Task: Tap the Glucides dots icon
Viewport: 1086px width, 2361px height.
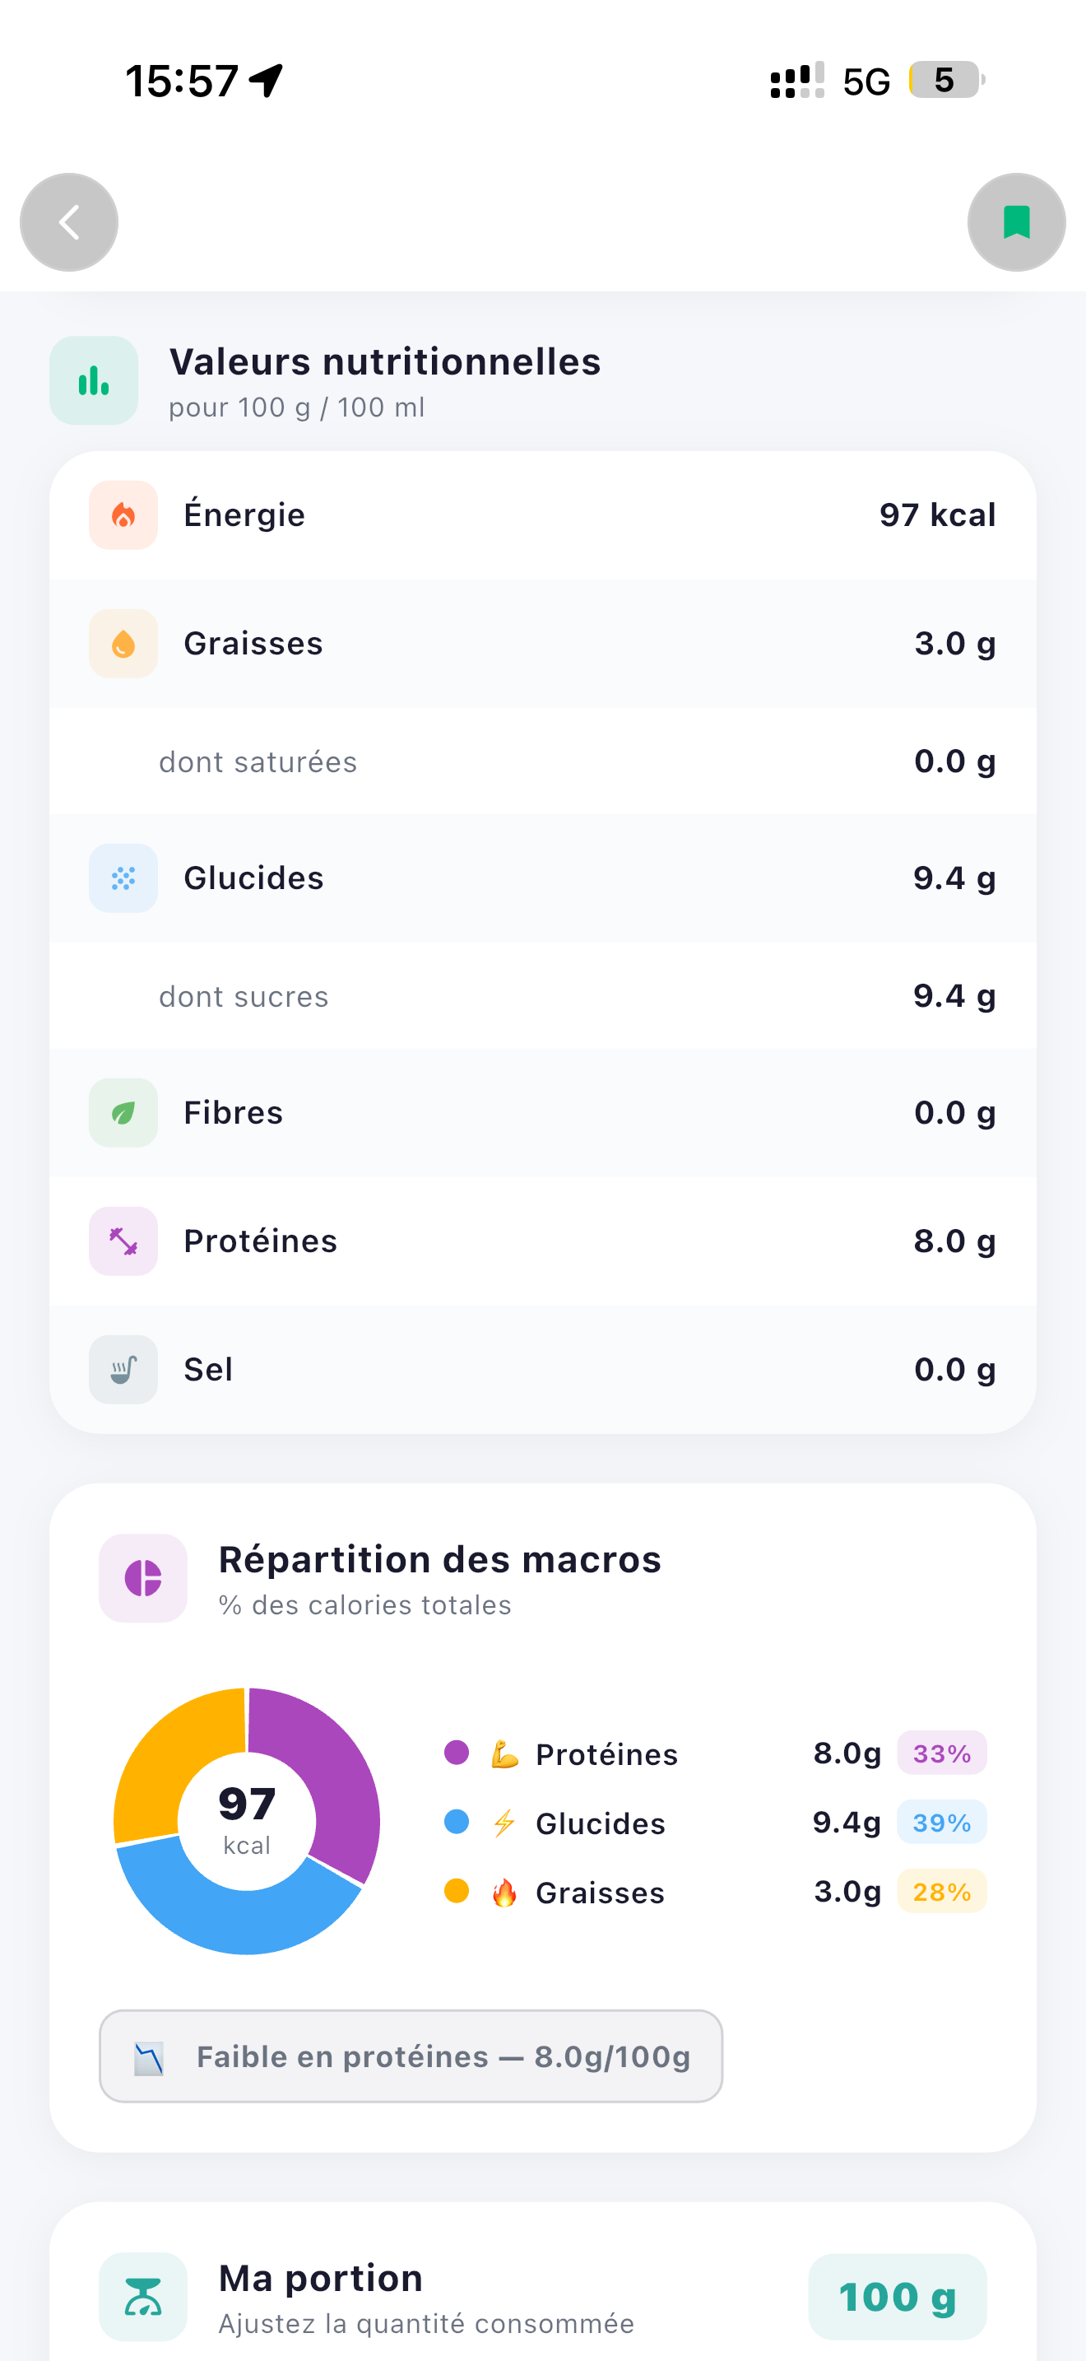Action: (x=123, y=878)
